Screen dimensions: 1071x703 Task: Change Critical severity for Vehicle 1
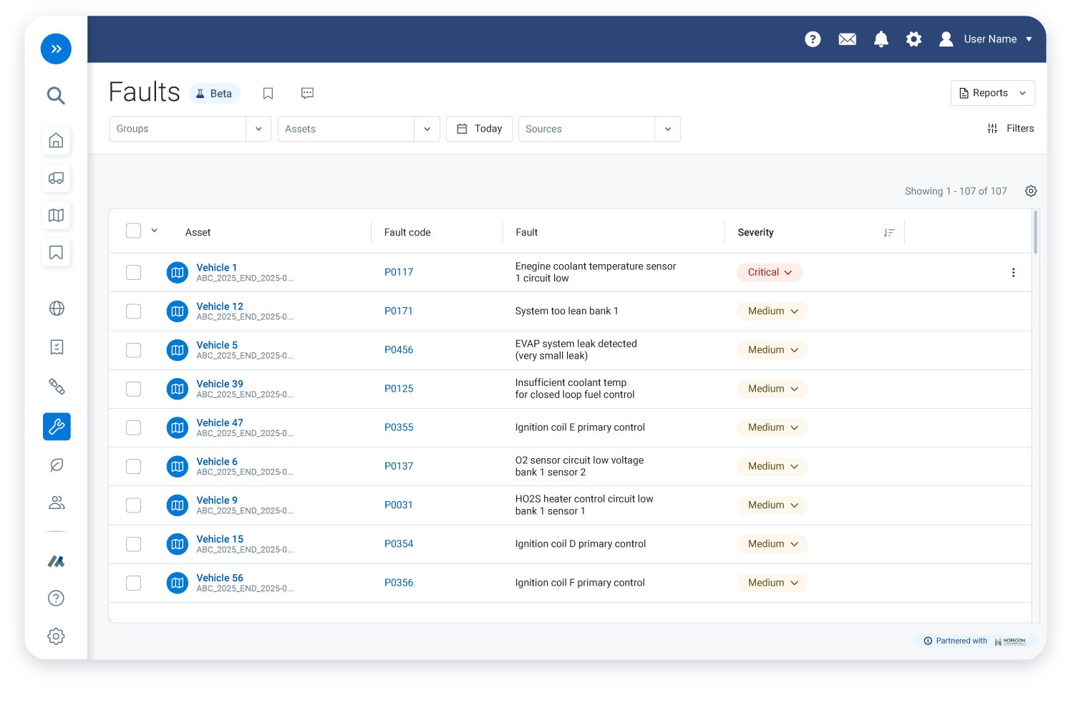click(x=770, y=272)
